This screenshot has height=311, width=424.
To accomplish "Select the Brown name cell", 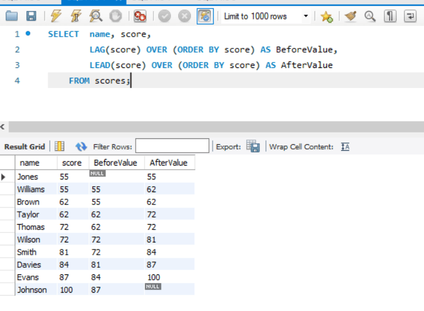I will (x=36, y=202).
